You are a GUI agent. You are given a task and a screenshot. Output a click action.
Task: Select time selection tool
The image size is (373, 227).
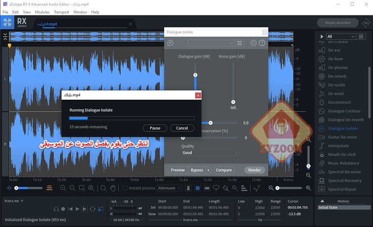188,188
